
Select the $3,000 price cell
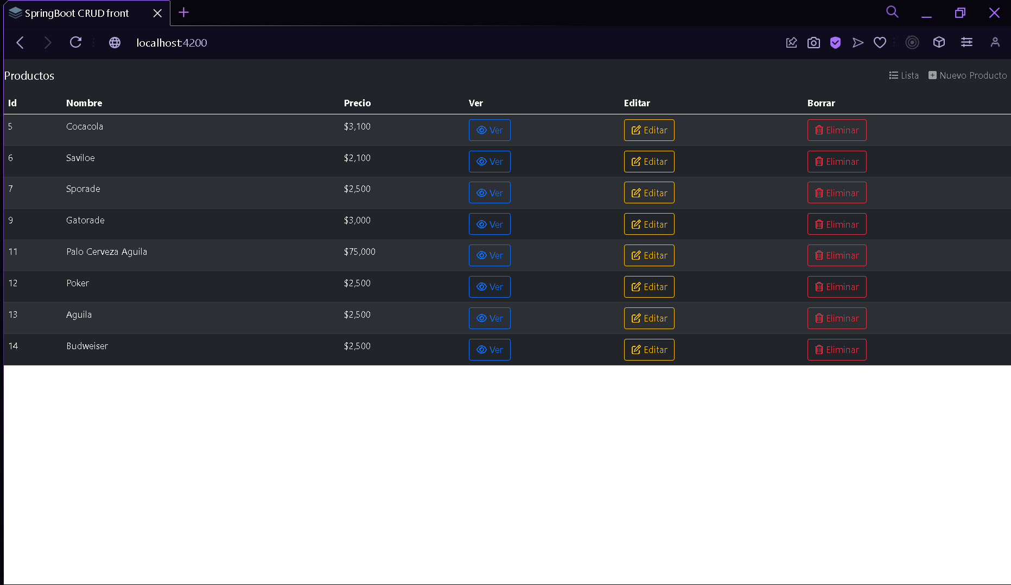(357, 220)
